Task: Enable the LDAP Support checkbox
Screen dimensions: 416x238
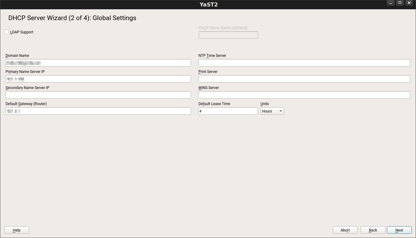Action: coord(6,32)
